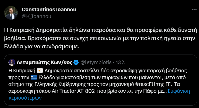Open the three-dot more options menu
The image size is (199, 108).
click(194, 10)
